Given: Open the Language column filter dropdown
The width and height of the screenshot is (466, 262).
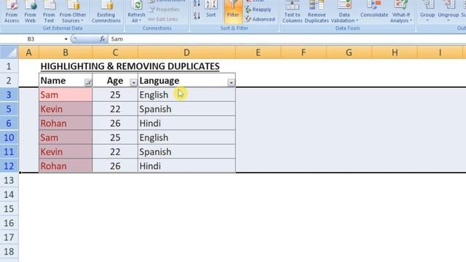Looking at the screenshot, I should pos(231,82).
